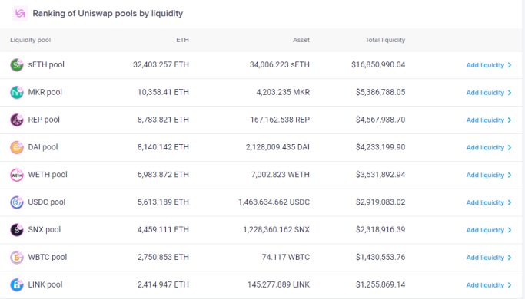Add liquidity to the sETH pool
The width and height of the screenshot is (525, 299).
(489, 65)
